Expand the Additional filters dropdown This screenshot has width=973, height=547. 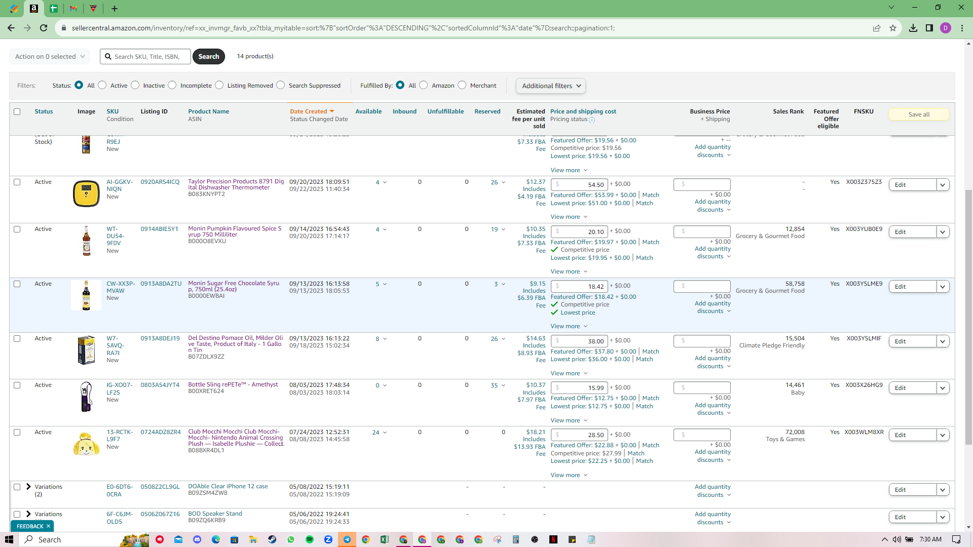[551, 86]
